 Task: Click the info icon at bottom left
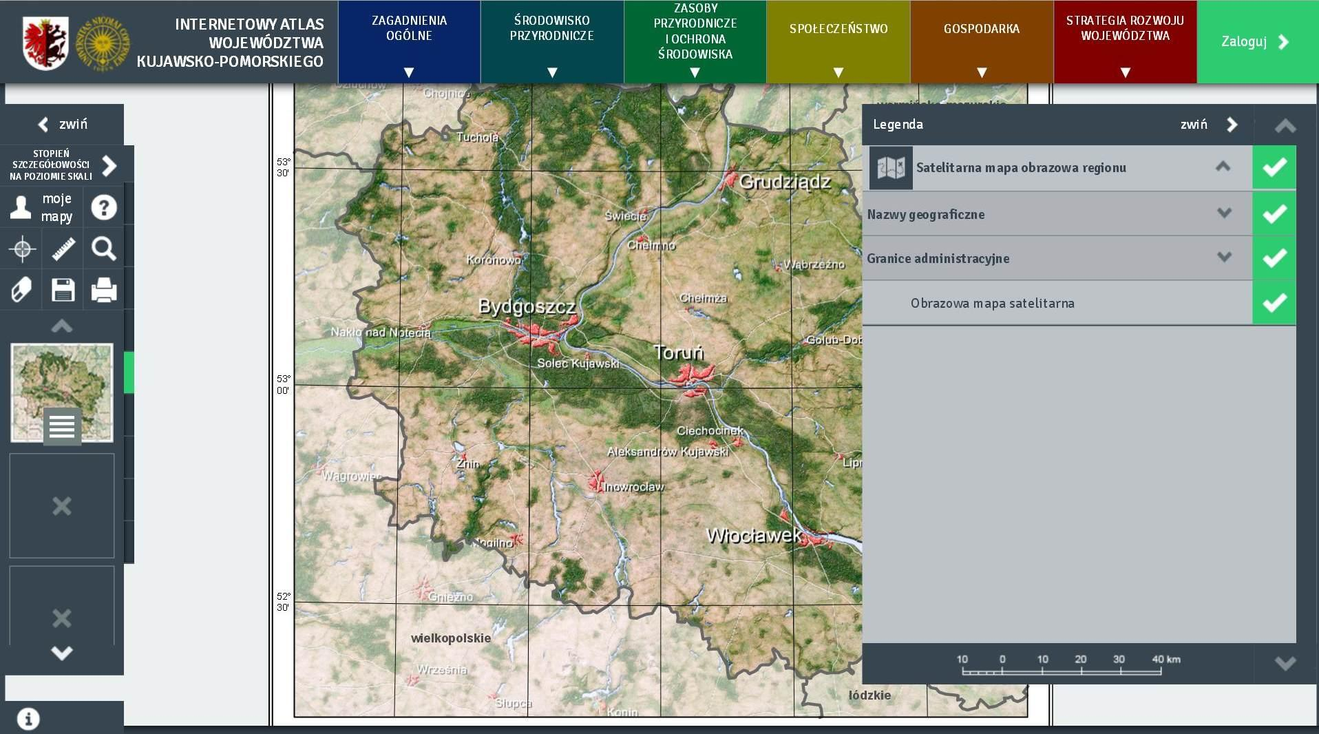28,719
